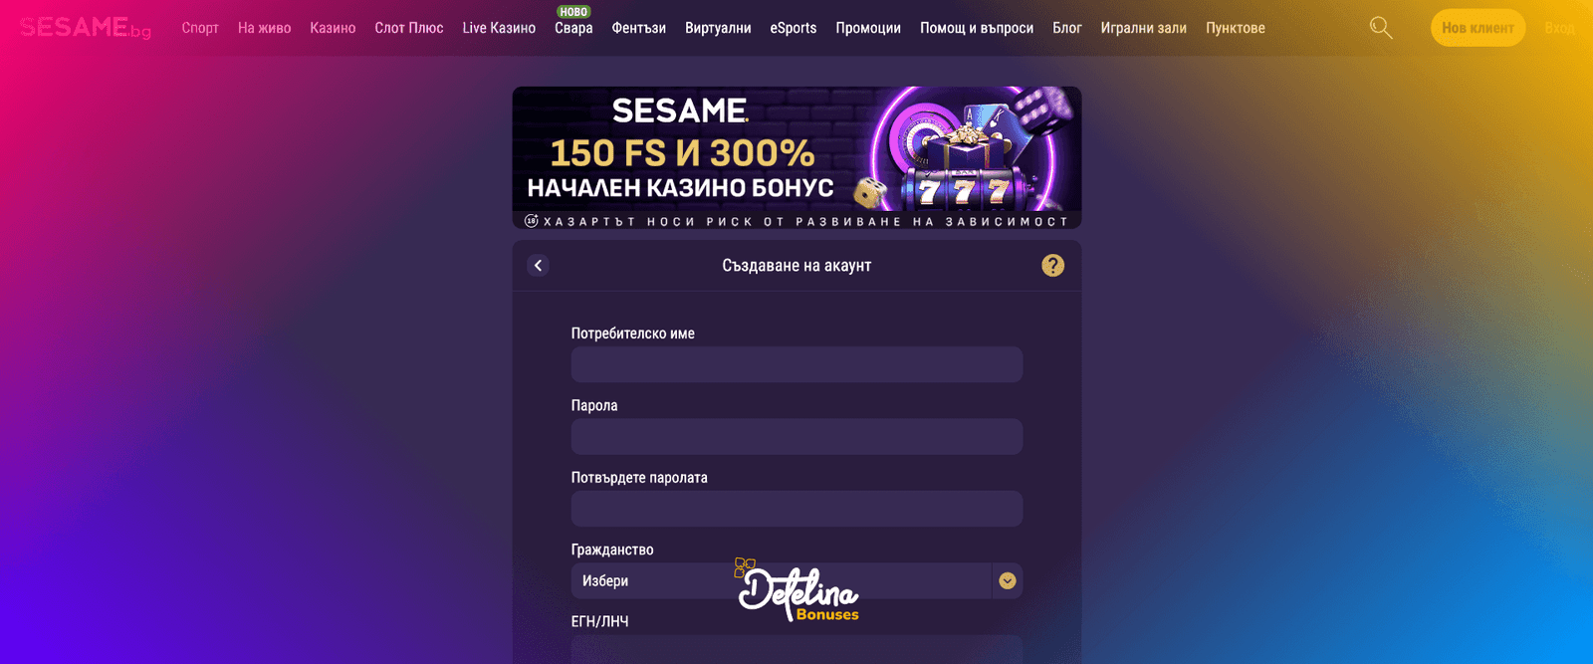1593x664 pixels.
Task: Go back with the left chevron icon
Action: pyautogui.click(x=538, y=265)
